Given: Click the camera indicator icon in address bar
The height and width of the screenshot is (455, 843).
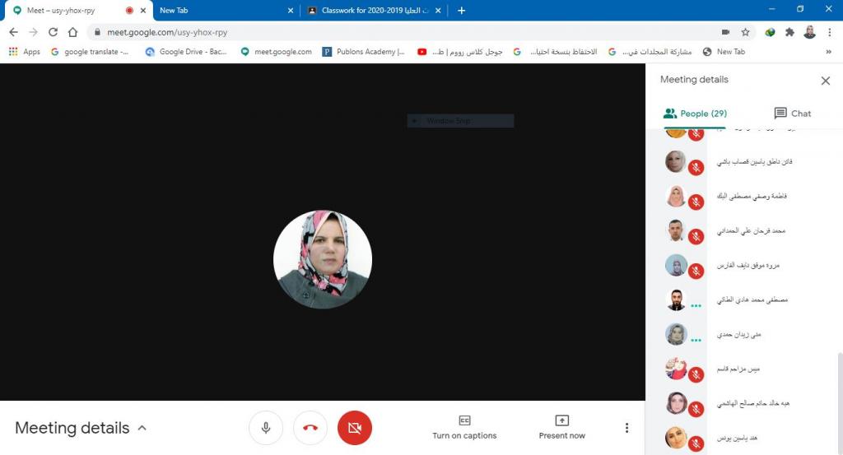Looking at the screenshot, I should pos(725,32).
